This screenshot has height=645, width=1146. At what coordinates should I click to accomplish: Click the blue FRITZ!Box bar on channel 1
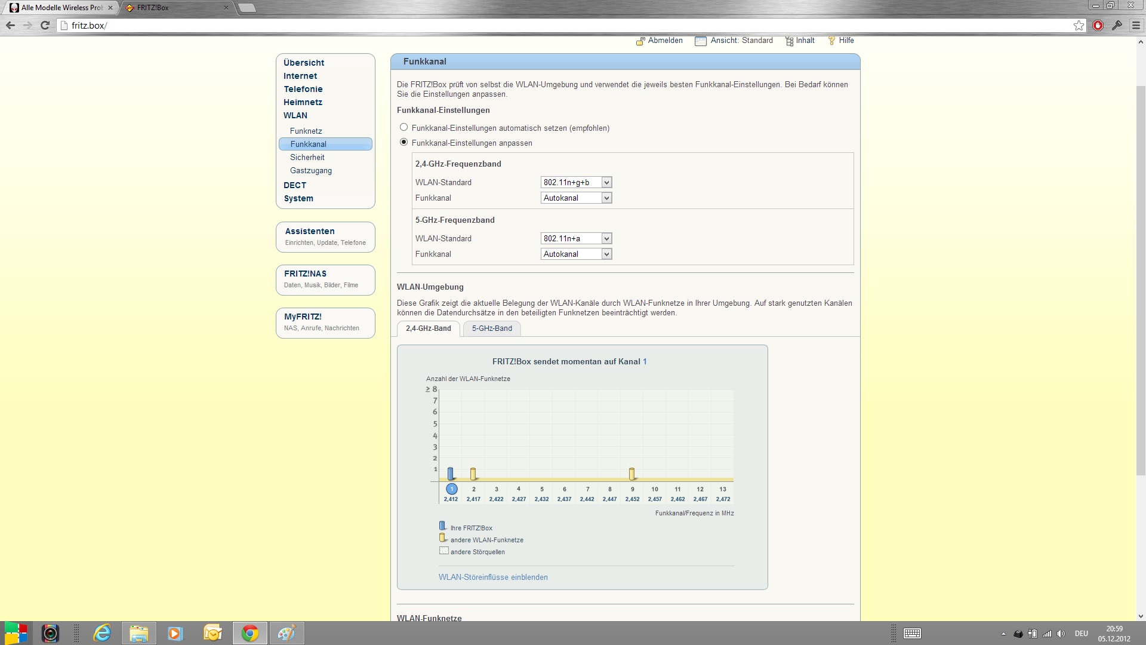(451, 474)
